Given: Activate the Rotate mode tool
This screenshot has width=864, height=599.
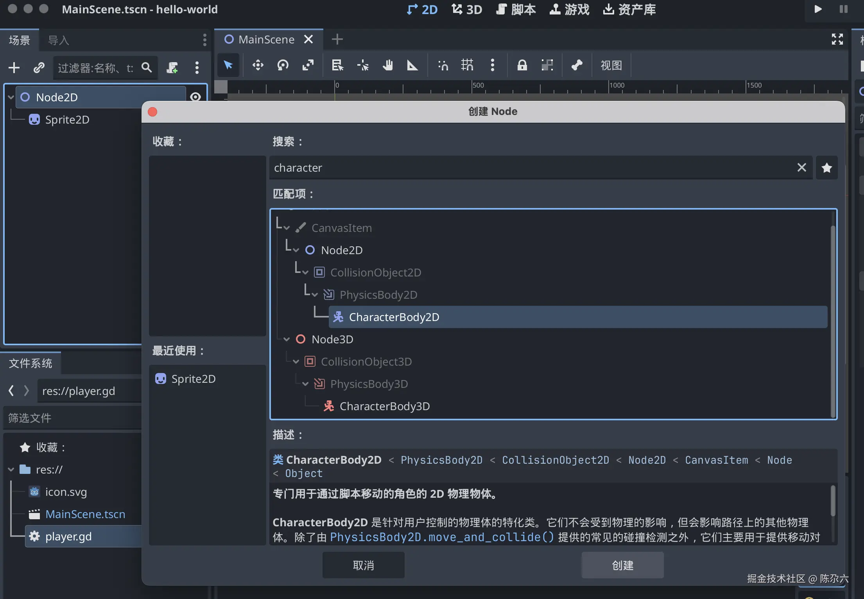Looking at the screenshot, I should click(x=283, y=65).
